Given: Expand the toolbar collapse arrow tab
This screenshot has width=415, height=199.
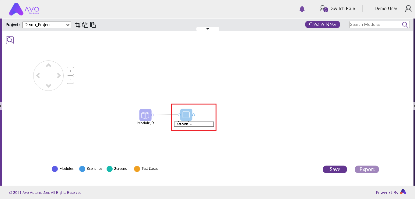Looking at the screenshot, I should pyautogui.click(x=208, y=29).
